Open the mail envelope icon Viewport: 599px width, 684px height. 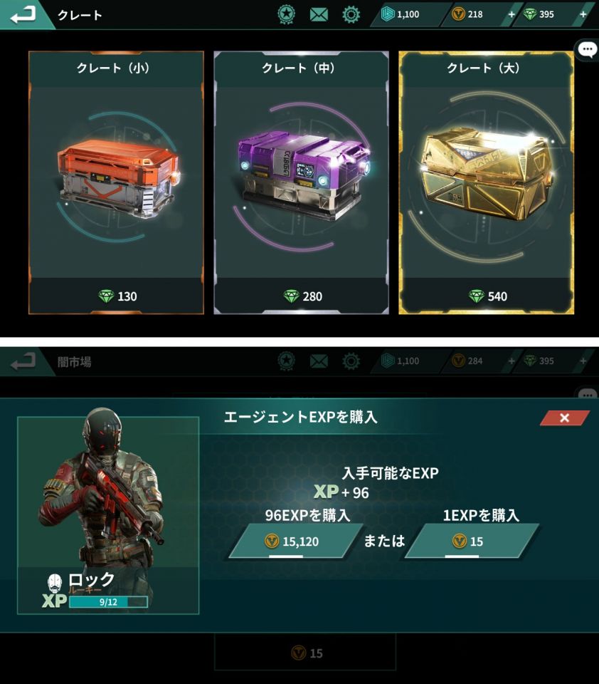[x=319, y=15]
